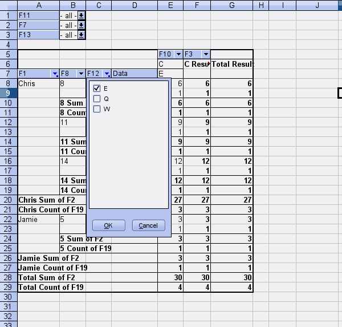Screen dimensions: 342x327
Task: Enable the W filter checkbox
Action: click(x=97, y=109)
